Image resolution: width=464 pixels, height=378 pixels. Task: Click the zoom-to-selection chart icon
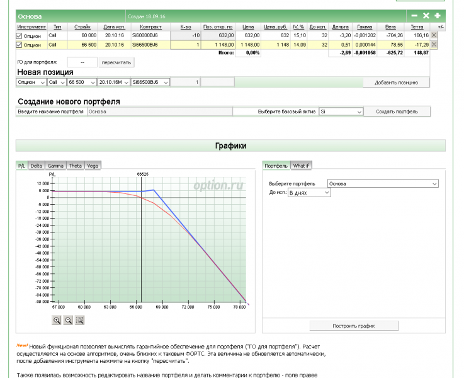pyautogui.click(x=80, y=320)
